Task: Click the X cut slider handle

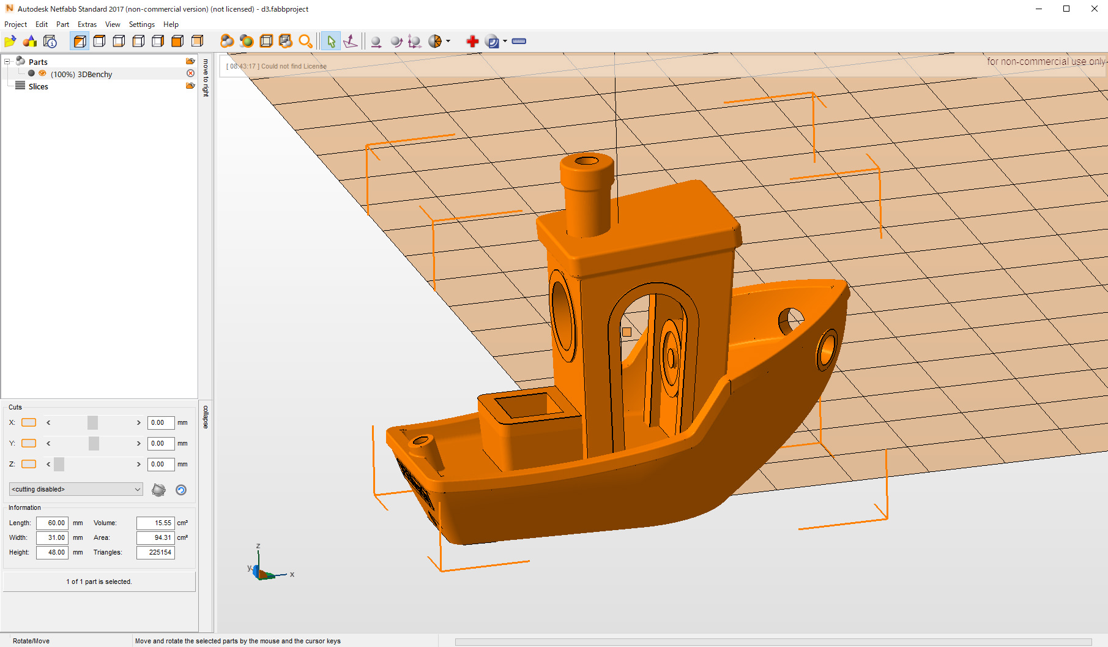Action: (x=92, y=422)
